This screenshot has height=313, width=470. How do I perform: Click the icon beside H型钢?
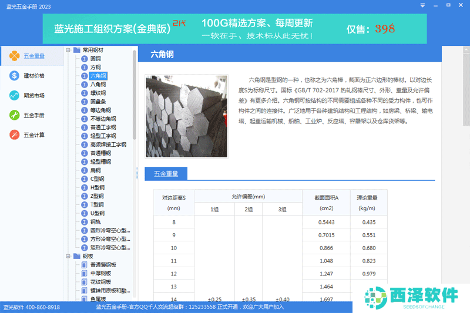coord(85,187)
